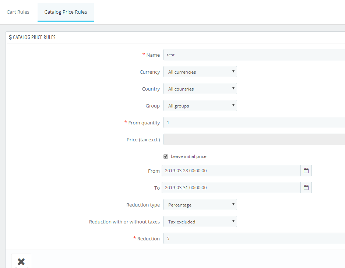Toggle the Leave initial price checkbox

(x=166, y=156)
